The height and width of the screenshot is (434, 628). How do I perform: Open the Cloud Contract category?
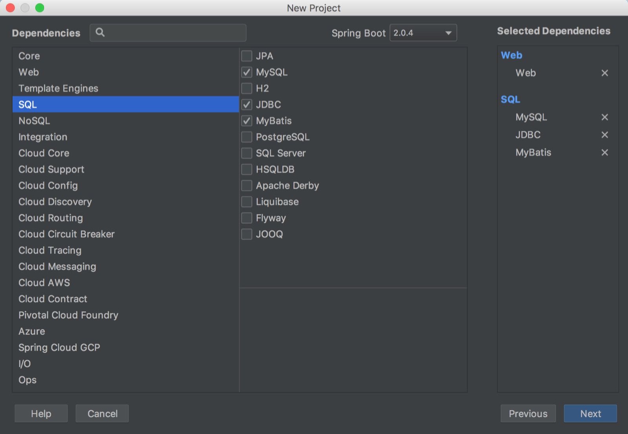point(126,299)
